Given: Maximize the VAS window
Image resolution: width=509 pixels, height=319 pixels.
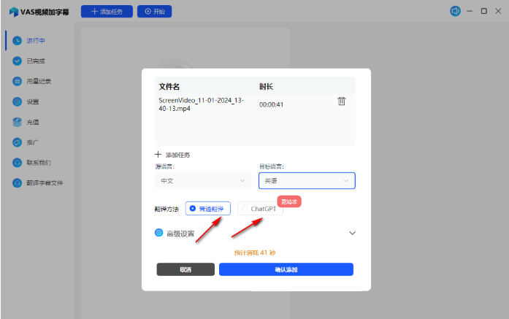Looking at the screenshot, I should coord(483,11).
